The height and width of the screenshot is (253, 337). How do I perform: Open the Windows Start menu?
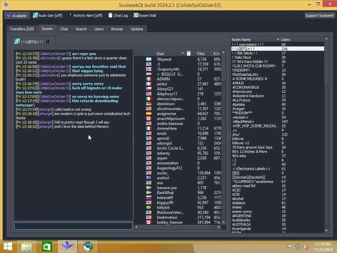tap(8, 246)
